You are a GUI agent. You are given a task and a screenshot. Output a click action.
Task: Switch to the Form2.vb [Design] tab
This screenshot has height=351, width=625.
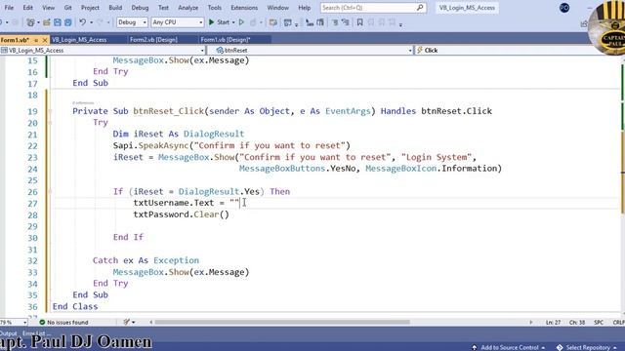(153, 40)
